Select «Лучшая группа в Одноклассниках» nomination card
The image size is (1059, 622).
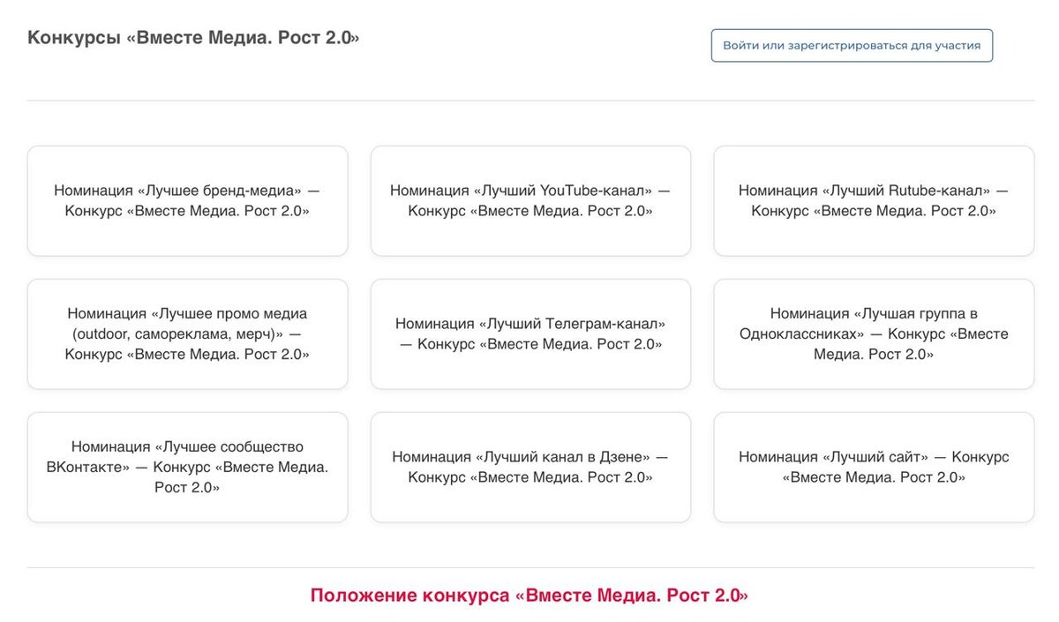(x=874, y=334)
